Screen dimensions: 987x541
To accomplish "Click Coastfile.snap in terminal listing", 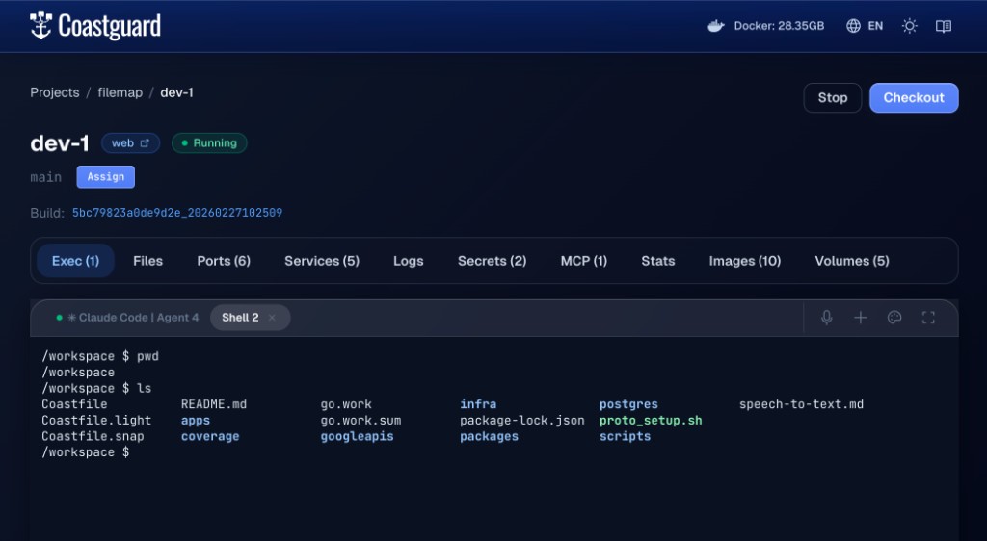I will pyautogui.click(x=93, y=436).
